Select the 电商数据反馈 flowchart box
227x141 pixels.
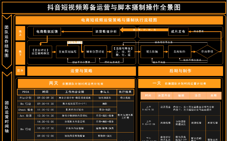[47, 31]
